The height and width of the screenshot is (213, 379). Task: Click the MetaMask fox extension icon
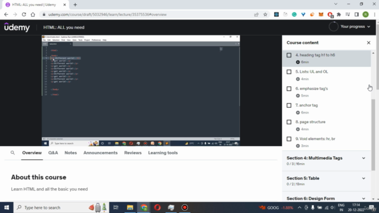[321, 14]
